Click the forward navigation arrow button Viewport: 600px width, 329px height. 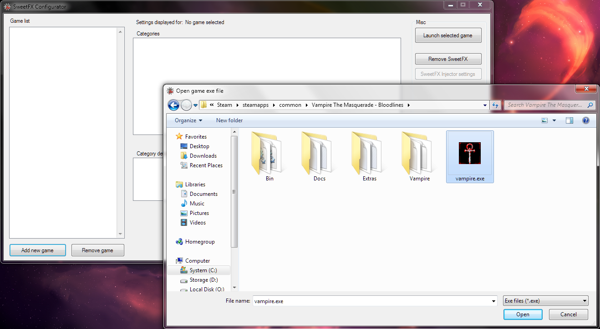186,105
